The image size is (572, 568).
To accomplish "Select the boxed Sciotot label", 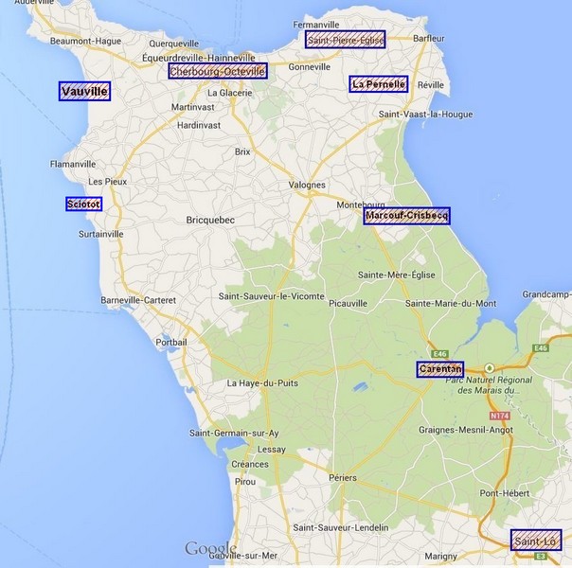I will pos(84,204).
